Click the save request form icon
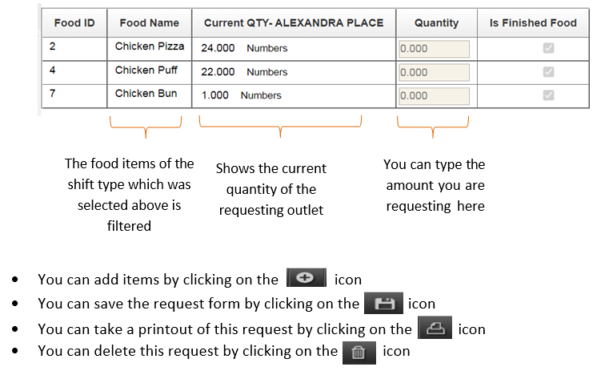The image size is (613, 379). tap(383, 304)
